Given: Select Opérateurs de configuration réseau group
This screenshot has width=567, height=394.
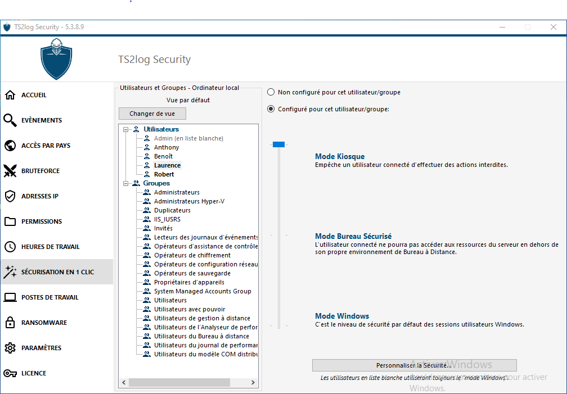Looking at the screenshot, I should pyautogui.click(x=206, y=264).
